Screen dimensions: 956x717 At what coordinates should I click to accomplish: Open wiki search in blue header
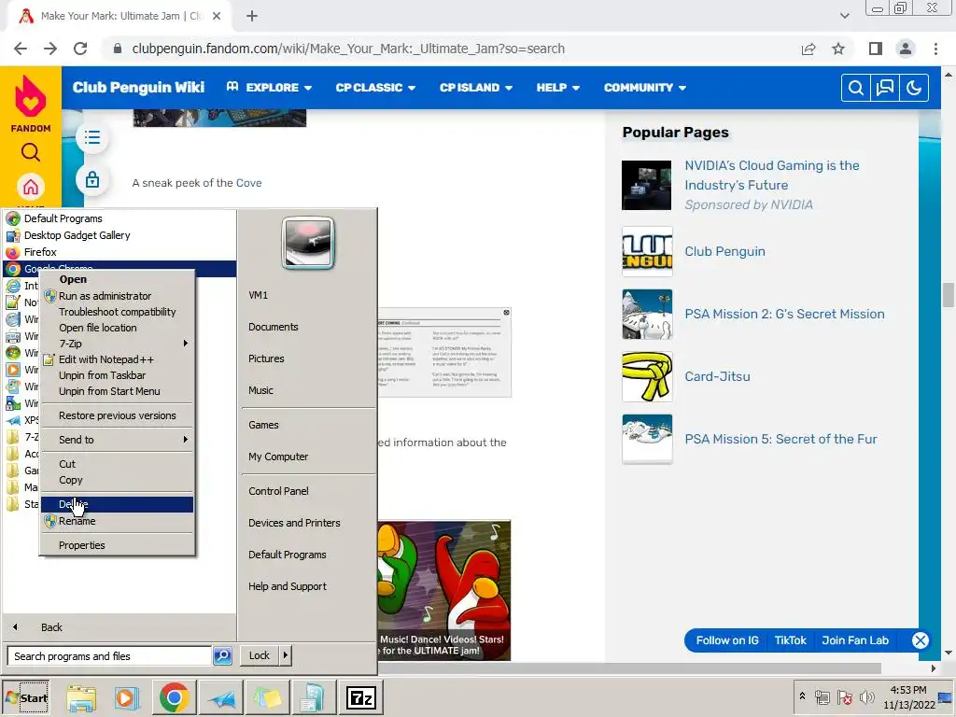tap(856, 88)
